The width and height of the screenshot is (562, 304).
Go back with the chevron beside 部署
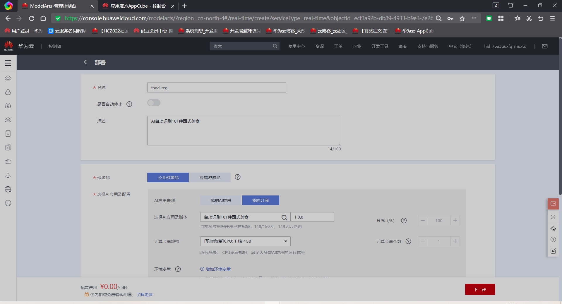point(85,62)
